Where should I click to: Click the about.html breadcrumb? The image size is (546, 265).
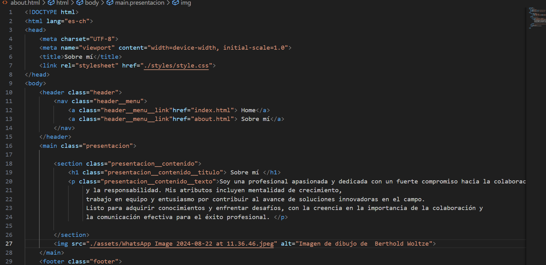click(25, 3)
